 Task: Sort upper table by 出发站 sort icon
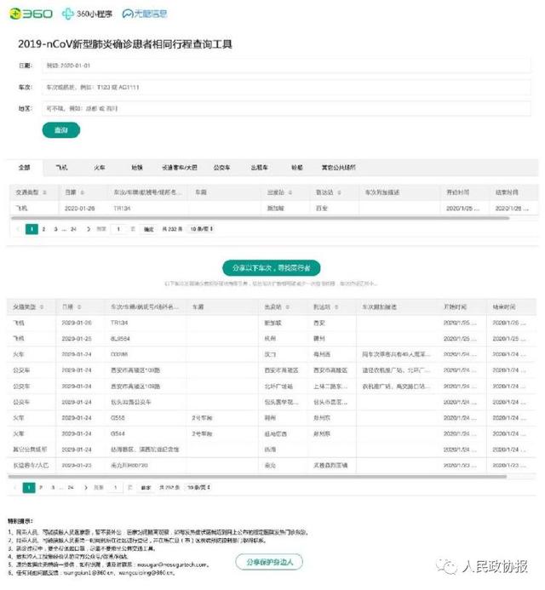pos(290,192)
